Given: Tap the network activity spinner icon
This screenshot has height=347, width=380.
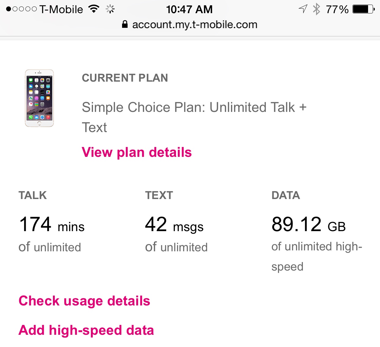Looking at the screenshot, I should [110, 9].
